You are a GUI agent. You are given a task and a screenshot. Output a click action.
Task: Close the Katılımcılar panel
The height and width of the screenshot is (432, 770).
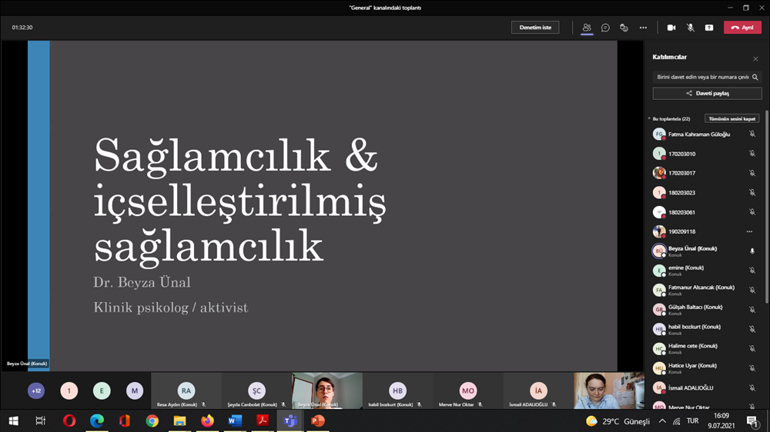[756, 59]
